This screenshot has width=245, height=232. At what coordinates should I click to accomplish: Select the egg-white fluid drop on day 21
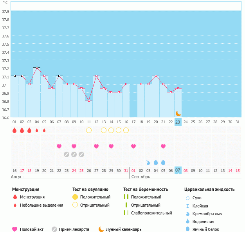point(163,162)
